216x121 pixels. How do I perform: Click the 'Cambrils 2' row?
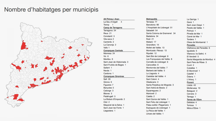pyautogui.click(x=109, y=42)
